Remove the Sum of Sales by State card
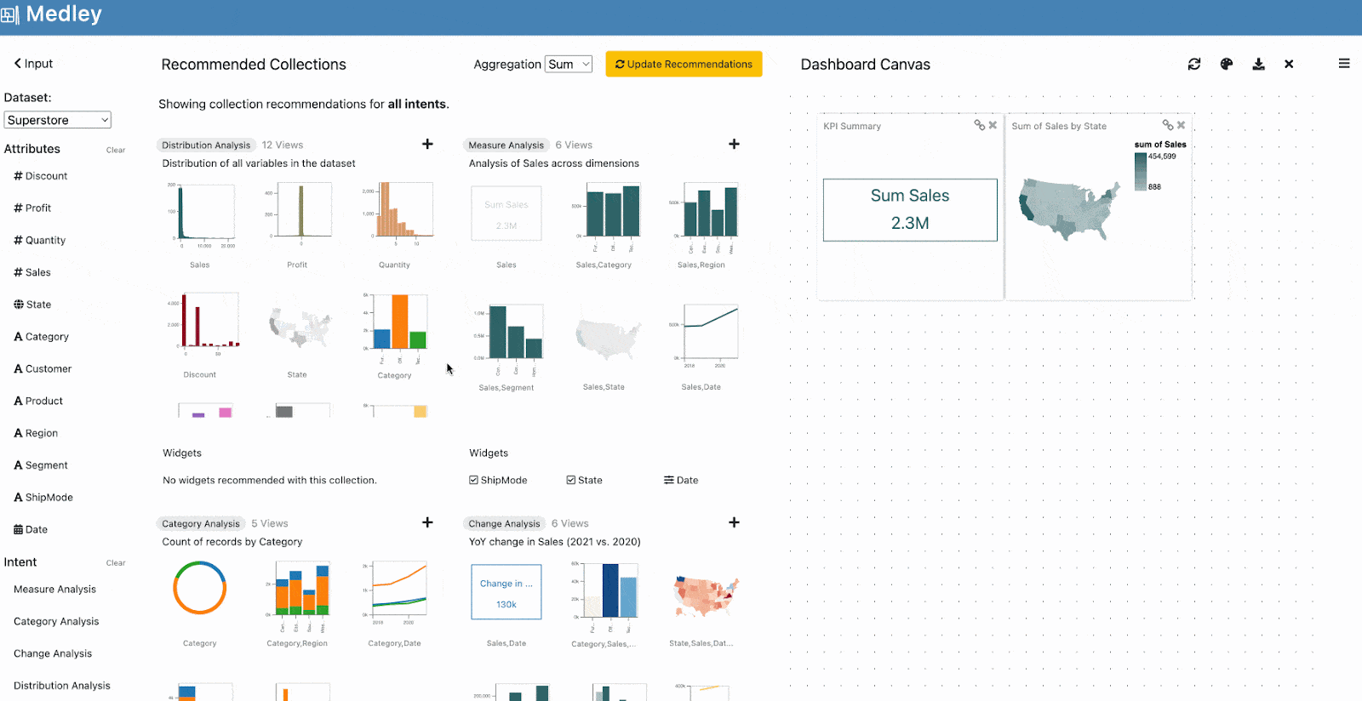The width and height of the screenshot is (1362, 701). pyautogui.click(x=1181, y=125)
